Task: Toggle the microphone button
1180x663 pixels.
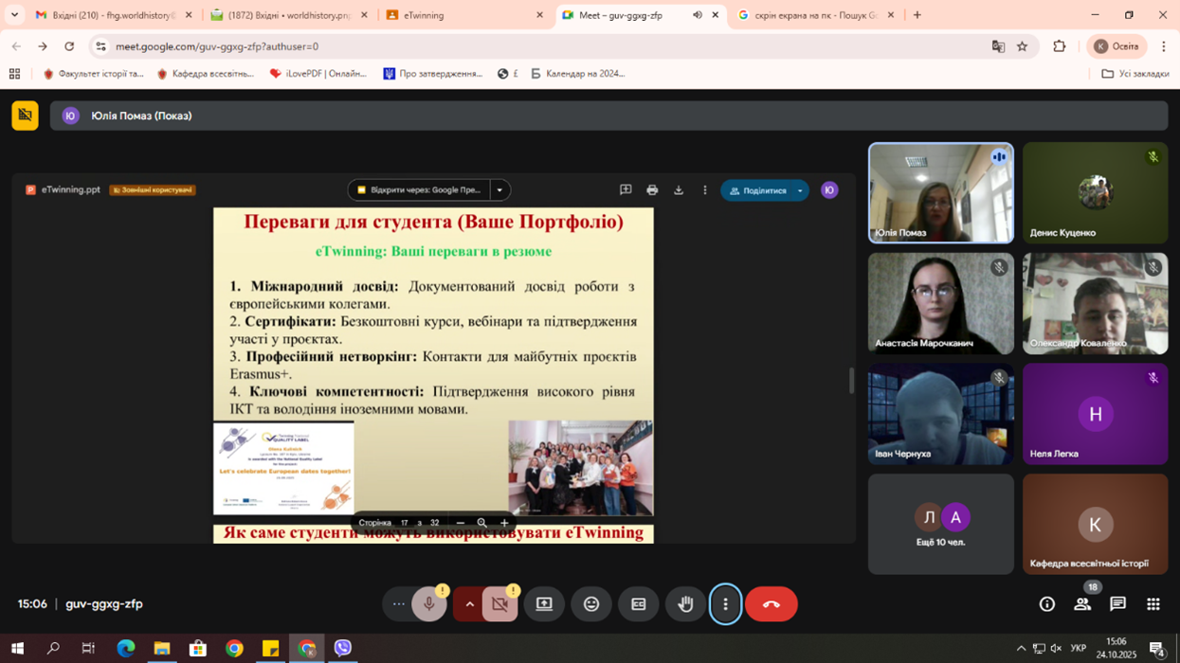Action: pos(428,604)
